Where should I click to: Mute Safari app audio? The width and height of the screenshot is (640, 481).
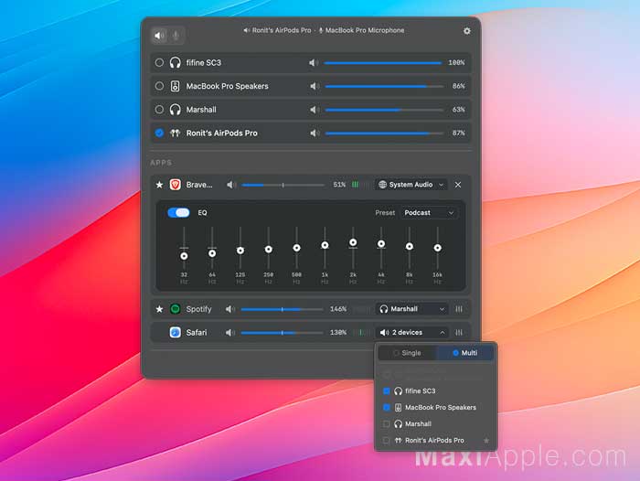pyautogui.click(x=230, y=333)
